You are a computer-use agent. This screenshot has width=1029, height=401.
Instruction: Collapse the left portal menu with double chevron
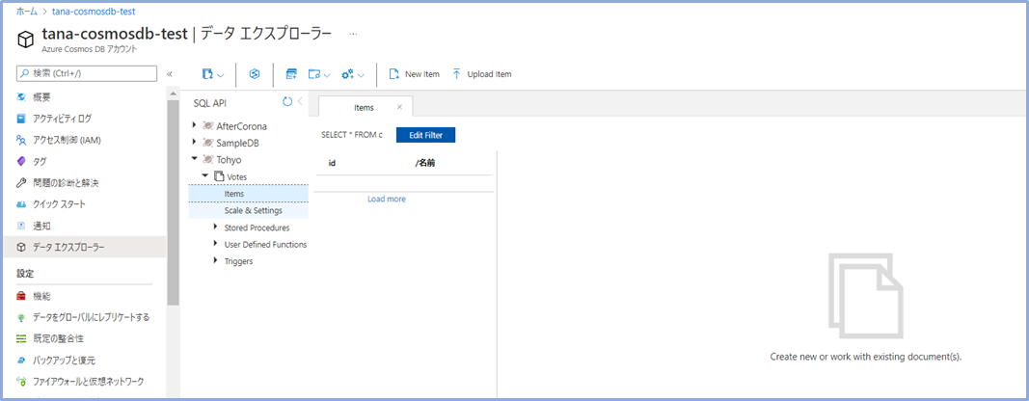(x=170, y=73)
